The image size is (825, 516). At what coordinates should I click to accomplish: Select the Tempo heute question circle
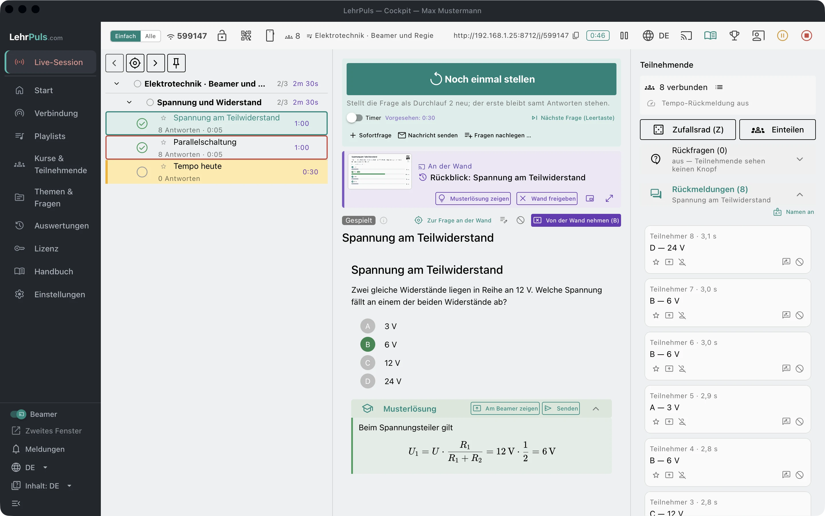142,172
